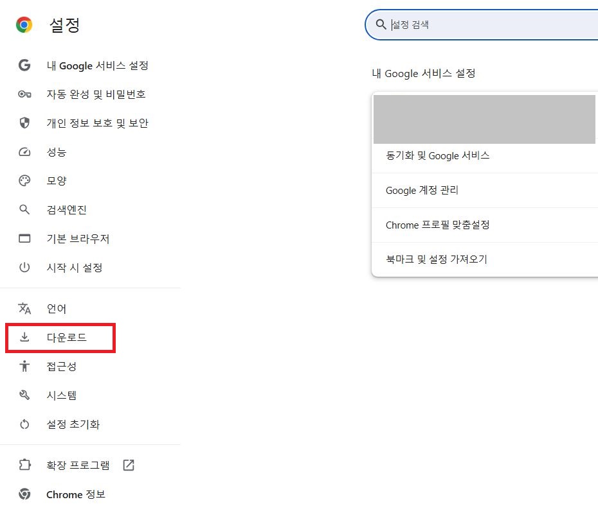
Task: Click the download arrow icon
Action: [24, 337]
